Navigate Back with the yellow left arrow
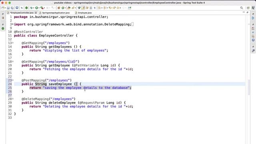Viewport: 256px width, 144px height. click(118, 8)
